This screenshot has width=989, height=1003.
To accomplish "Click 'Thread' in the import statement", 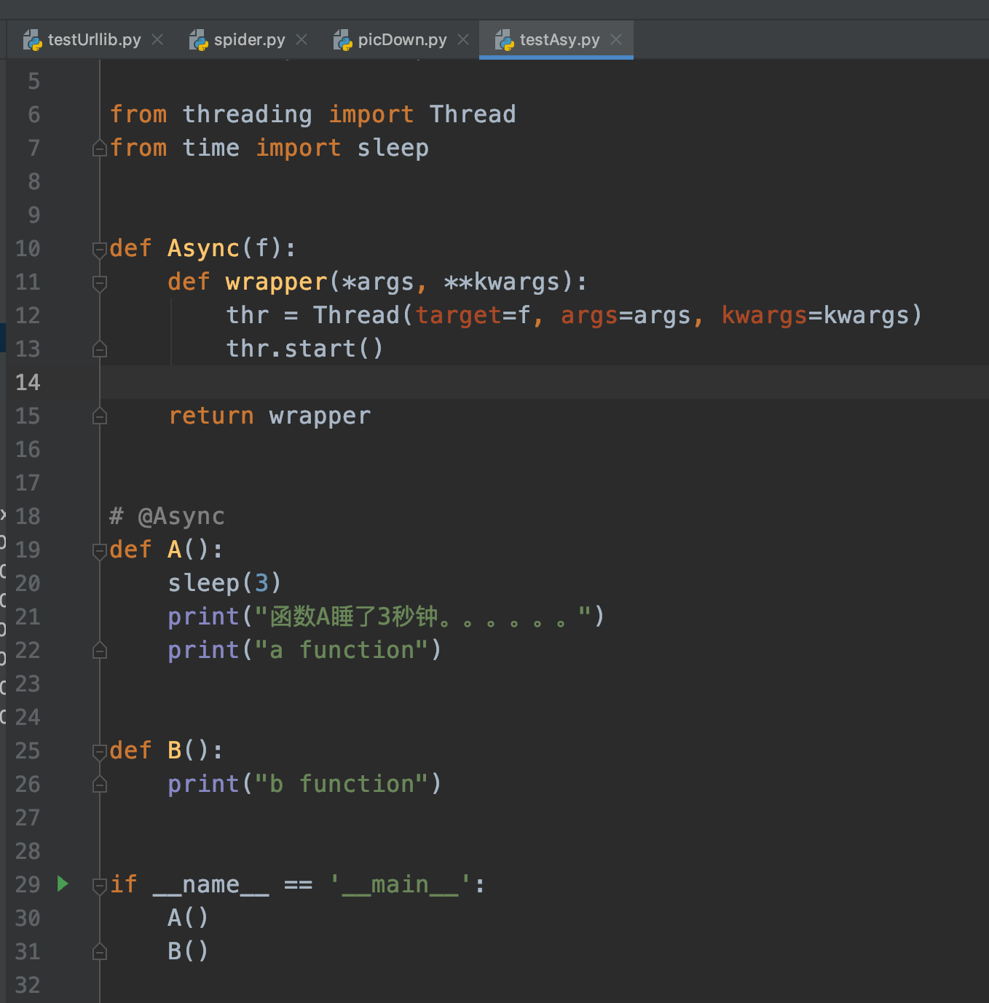I will 473,114.
